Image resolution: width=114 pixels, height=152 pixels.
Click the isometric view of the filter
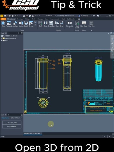[x=99, y=70]
